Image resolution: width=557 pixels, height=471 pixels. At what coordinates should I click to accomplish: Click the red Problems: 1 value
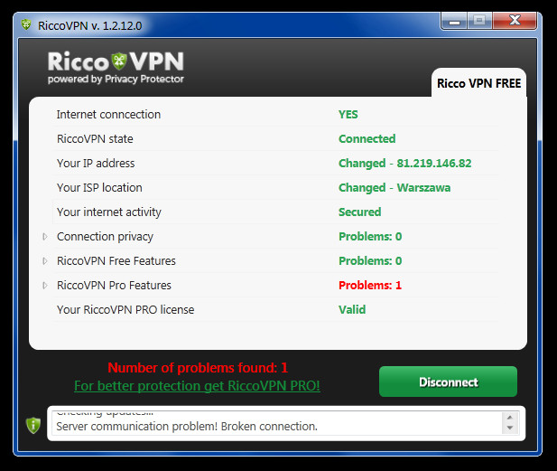click(x=370, y=286)
